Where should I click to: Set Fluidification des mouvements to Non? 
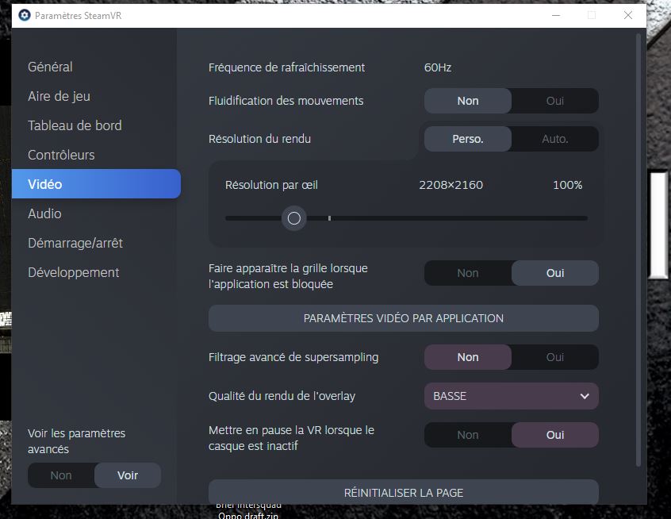point(468,101)
